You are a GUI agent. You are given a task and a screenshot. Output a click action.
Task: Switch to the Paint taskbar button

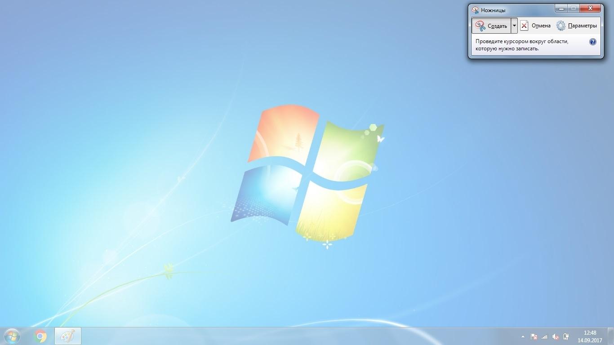[68, 336]
